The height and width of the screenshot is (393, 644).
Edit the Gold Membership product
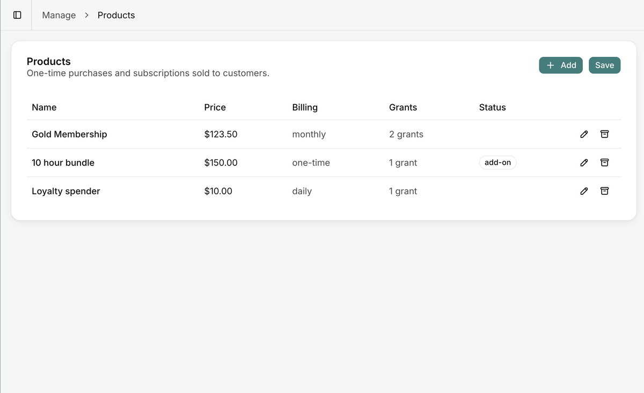584,134
